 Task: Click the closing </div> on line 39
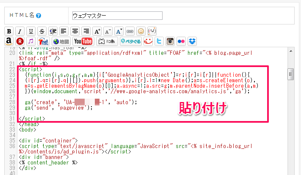pos(28,168)
